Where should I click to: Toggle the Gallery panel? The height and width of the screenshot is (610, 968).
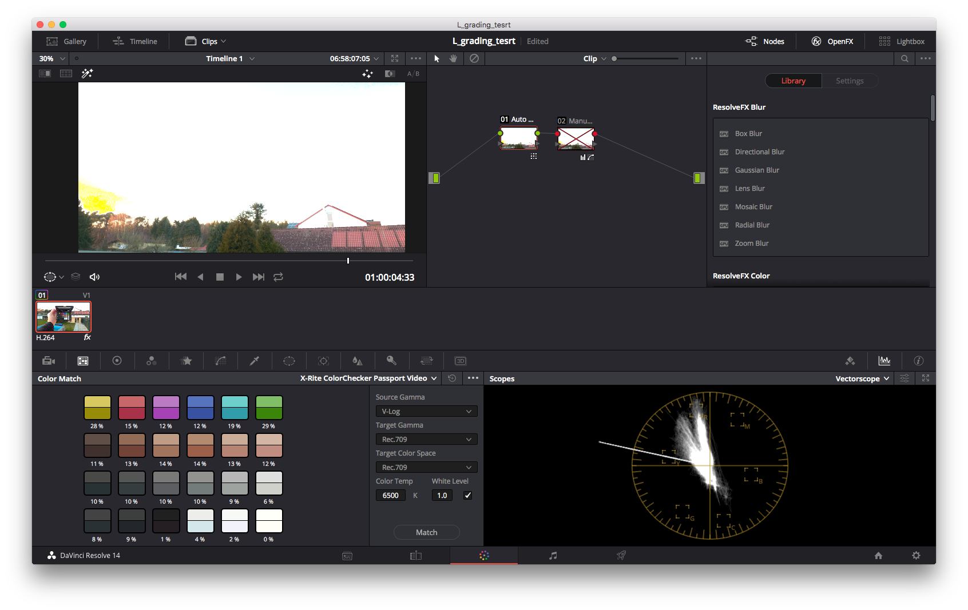coord(66,41)
